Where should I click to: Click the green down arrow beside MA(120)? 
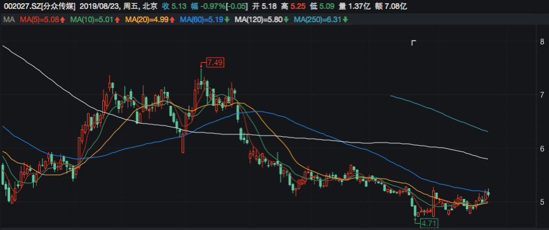click(286, 20)
